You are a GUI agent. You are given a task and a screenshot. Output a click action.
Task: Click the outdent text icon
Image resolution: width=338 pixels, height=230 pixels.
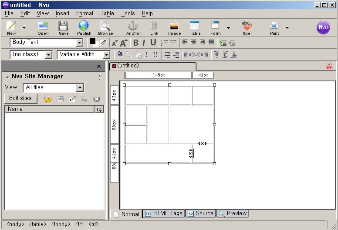click(232, 43)
